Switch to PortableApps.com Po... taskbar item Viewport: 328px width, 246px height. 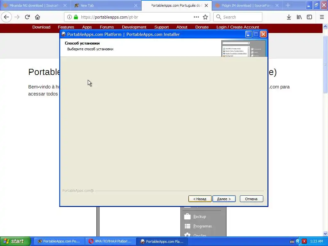click(59, 241)
